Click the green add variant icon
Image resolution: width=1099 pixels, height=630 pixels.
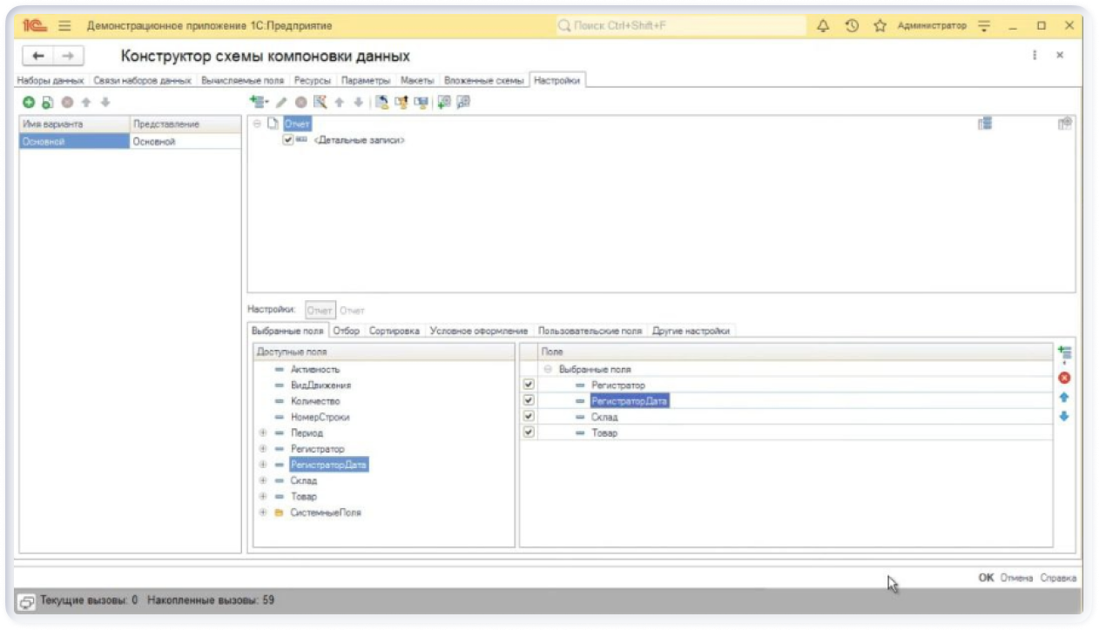29,103
